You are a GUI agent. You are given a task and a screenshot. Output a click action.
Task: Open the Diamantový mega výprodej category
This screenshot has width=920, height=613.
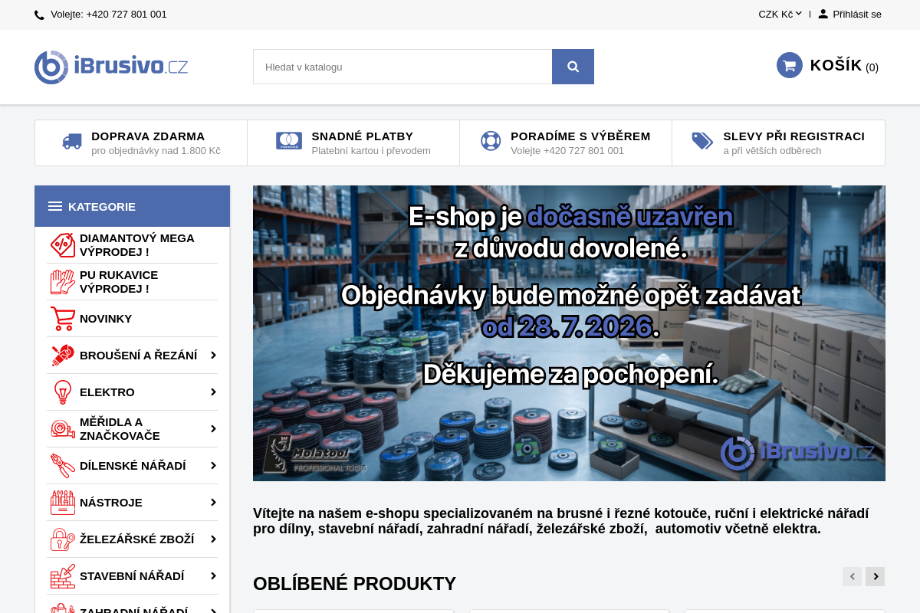point(132,245)
